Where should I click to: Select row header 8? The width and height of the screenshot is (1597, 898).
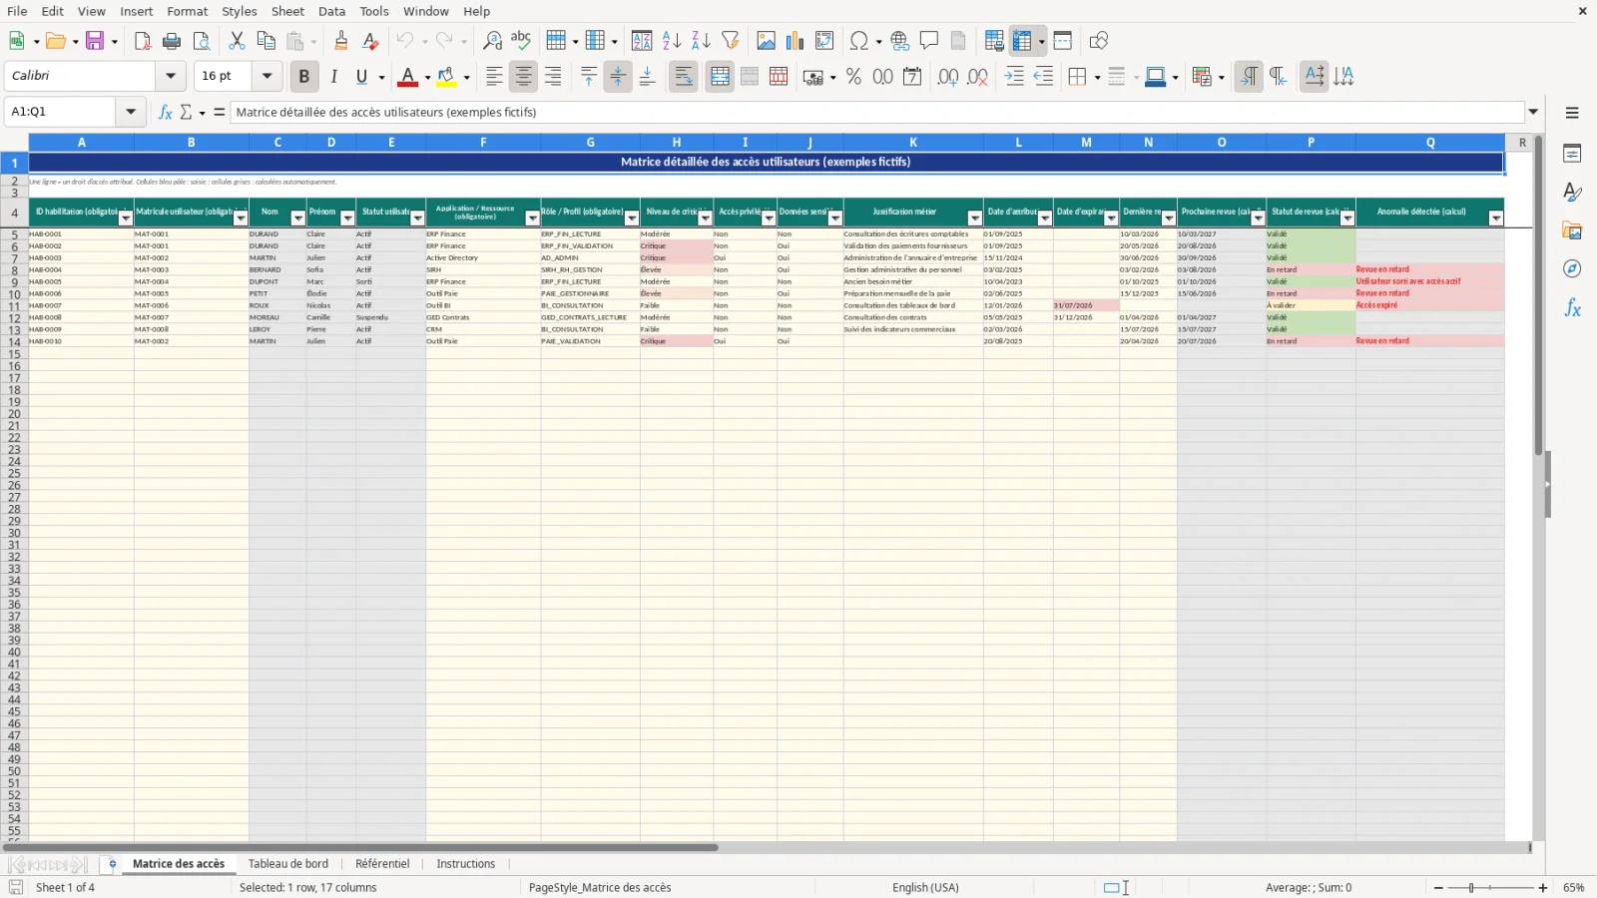coord(14,270)
